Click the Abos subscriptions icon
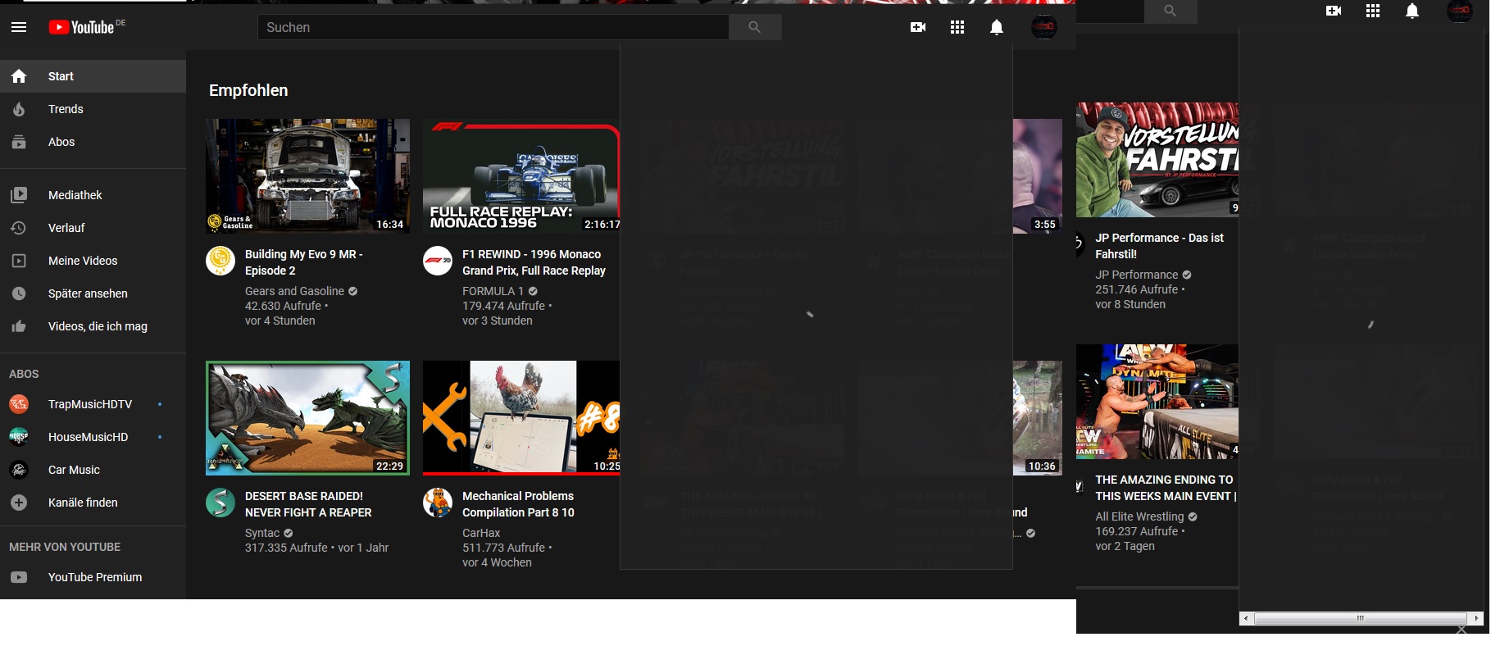1491x646 pixels. pyautogui.click(x=19, y=142)
